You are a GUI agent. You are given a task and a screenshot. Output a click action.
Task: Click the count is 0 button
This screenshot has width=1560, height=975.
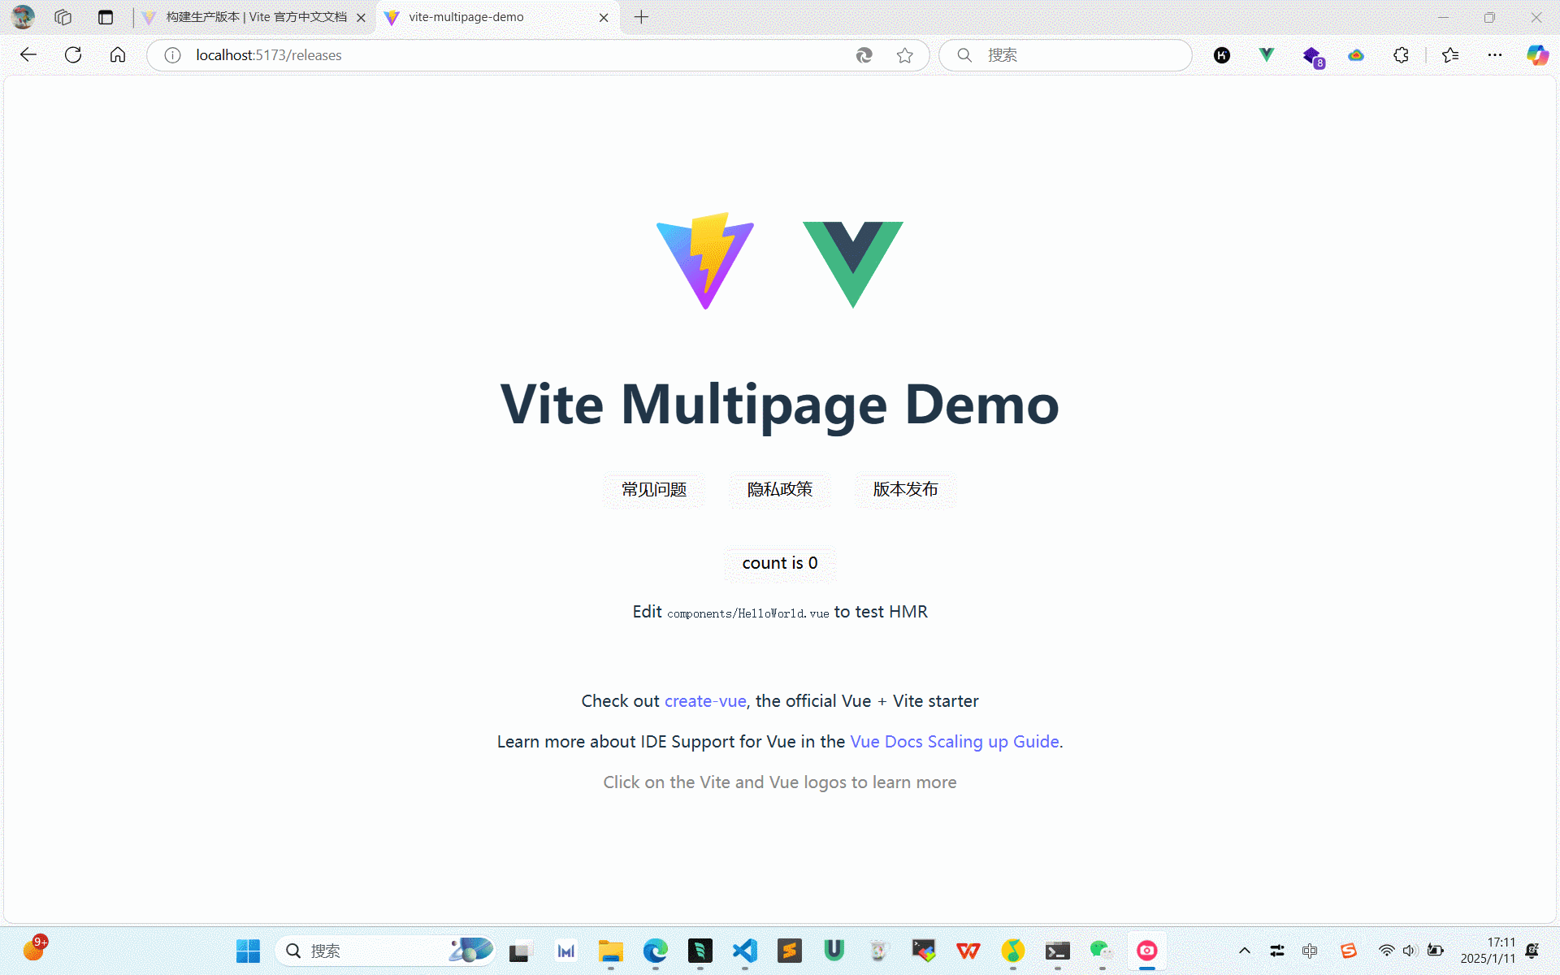tap(780, 563)
